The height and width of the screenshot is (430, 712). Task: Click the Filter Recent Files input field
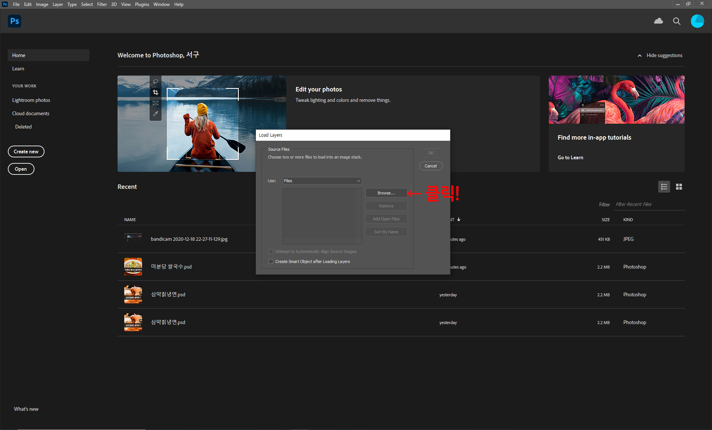(x=649, y=204)
